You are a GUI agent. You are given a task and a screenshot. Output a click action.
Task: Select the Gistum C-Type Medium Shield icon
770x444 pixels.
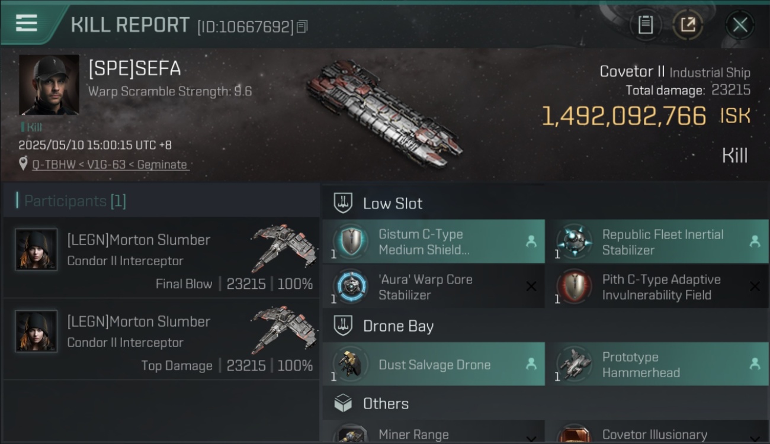(350, 242)
